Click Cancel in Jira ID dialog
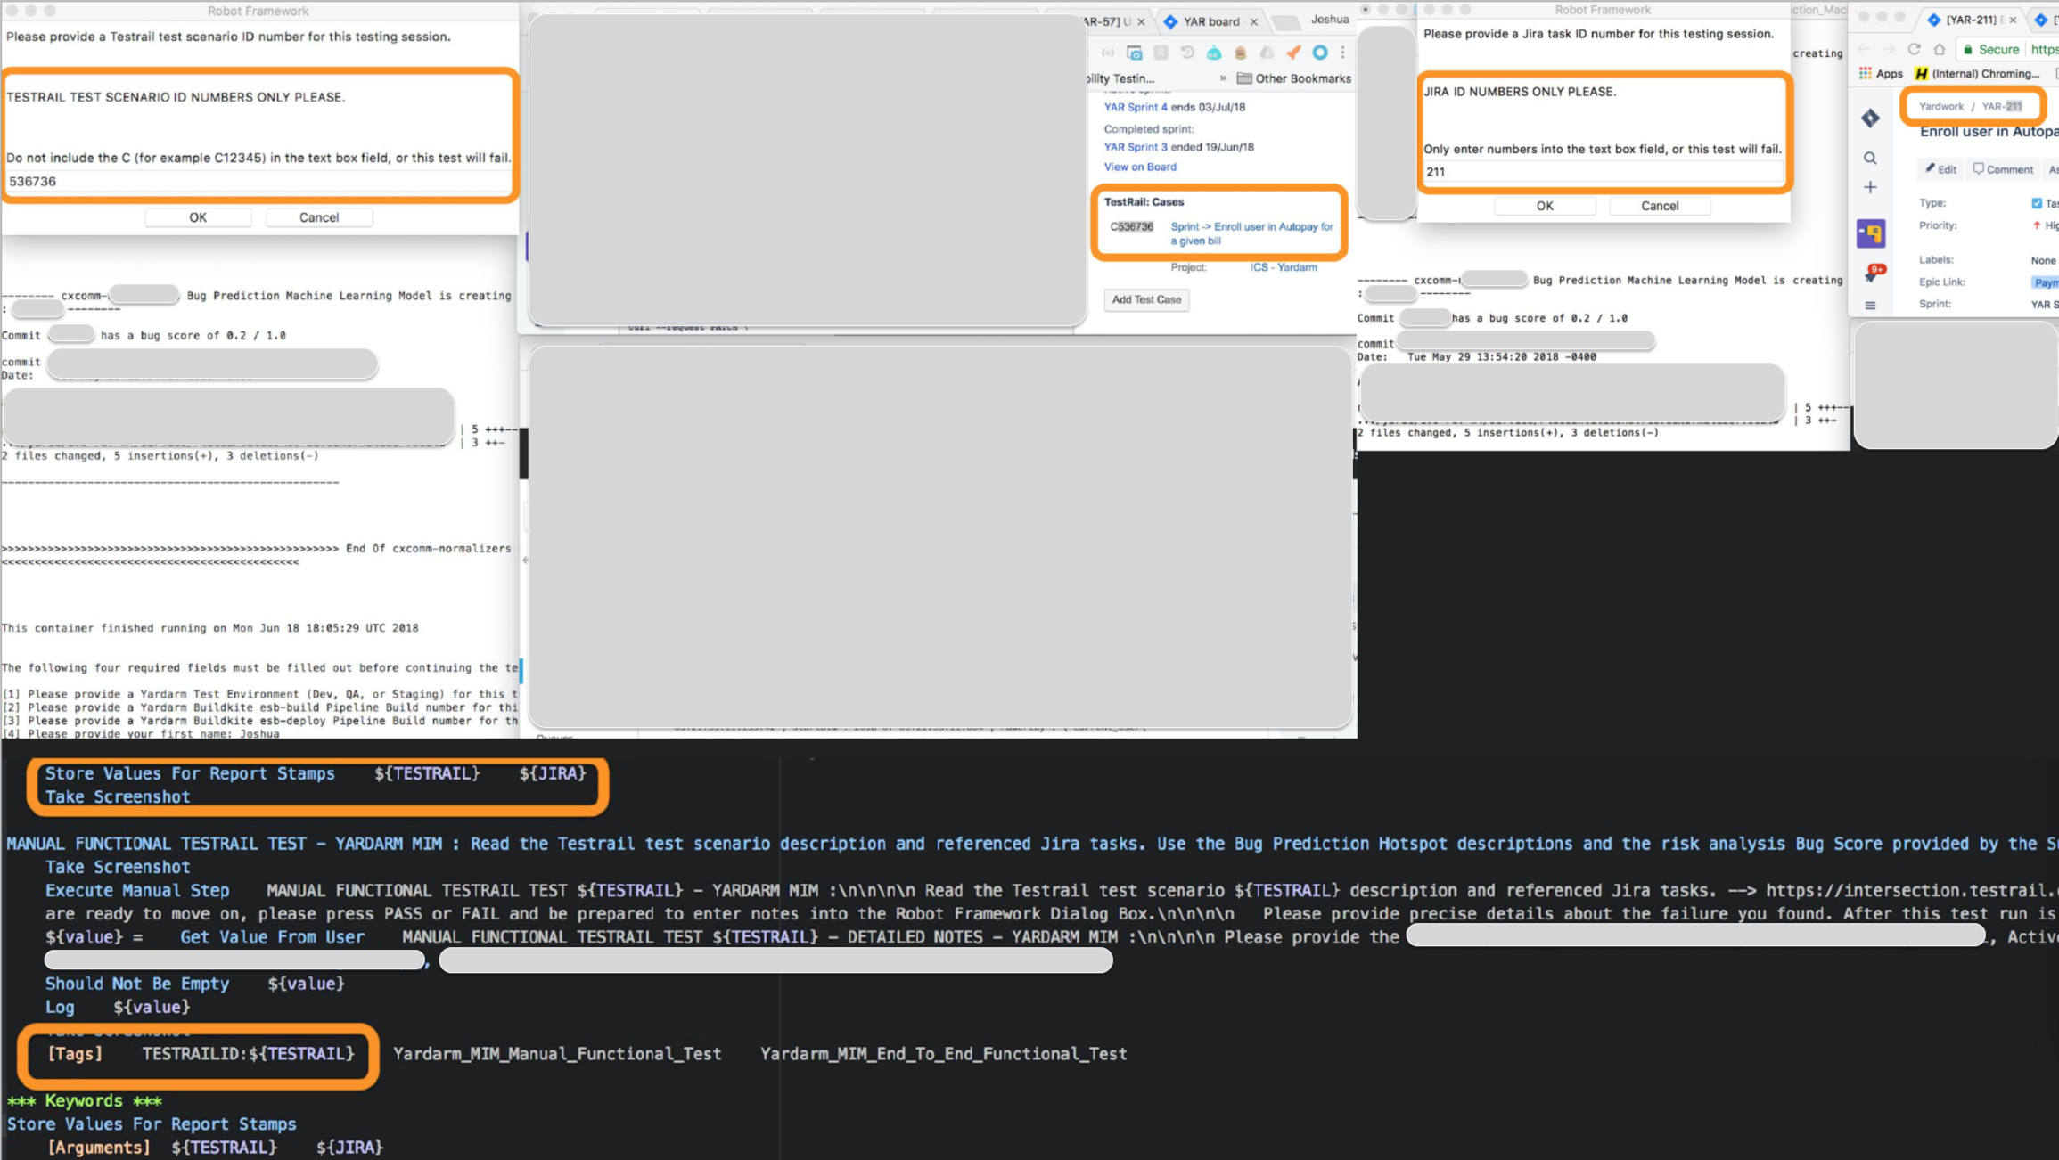Screen dimensions: 2059x1160 point(1659,206)
